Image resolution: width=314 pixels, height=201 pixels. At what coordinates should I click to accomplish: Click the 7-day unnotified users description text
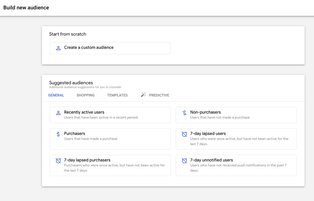(238, 168)
